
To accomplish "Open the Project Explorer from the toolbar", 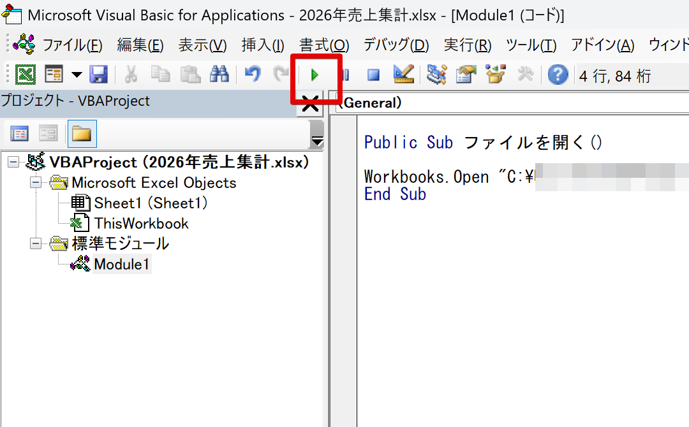I will [x=436, y=75].
